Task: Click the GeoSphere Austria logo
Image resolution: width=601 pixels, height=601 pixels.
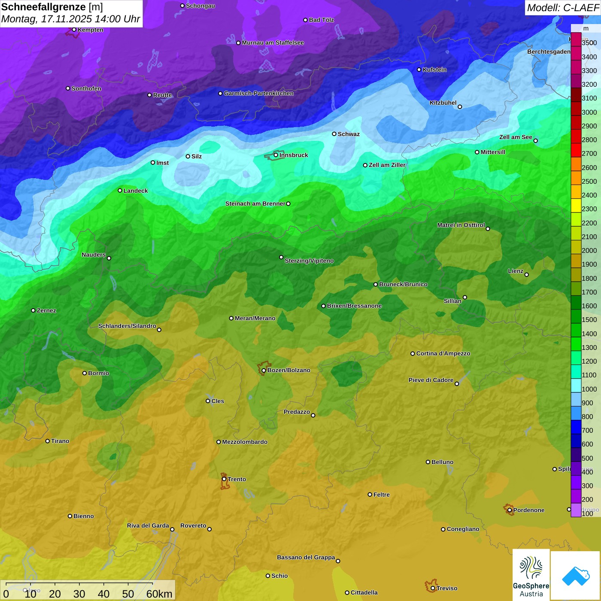Action: click(x=531, y=575)
